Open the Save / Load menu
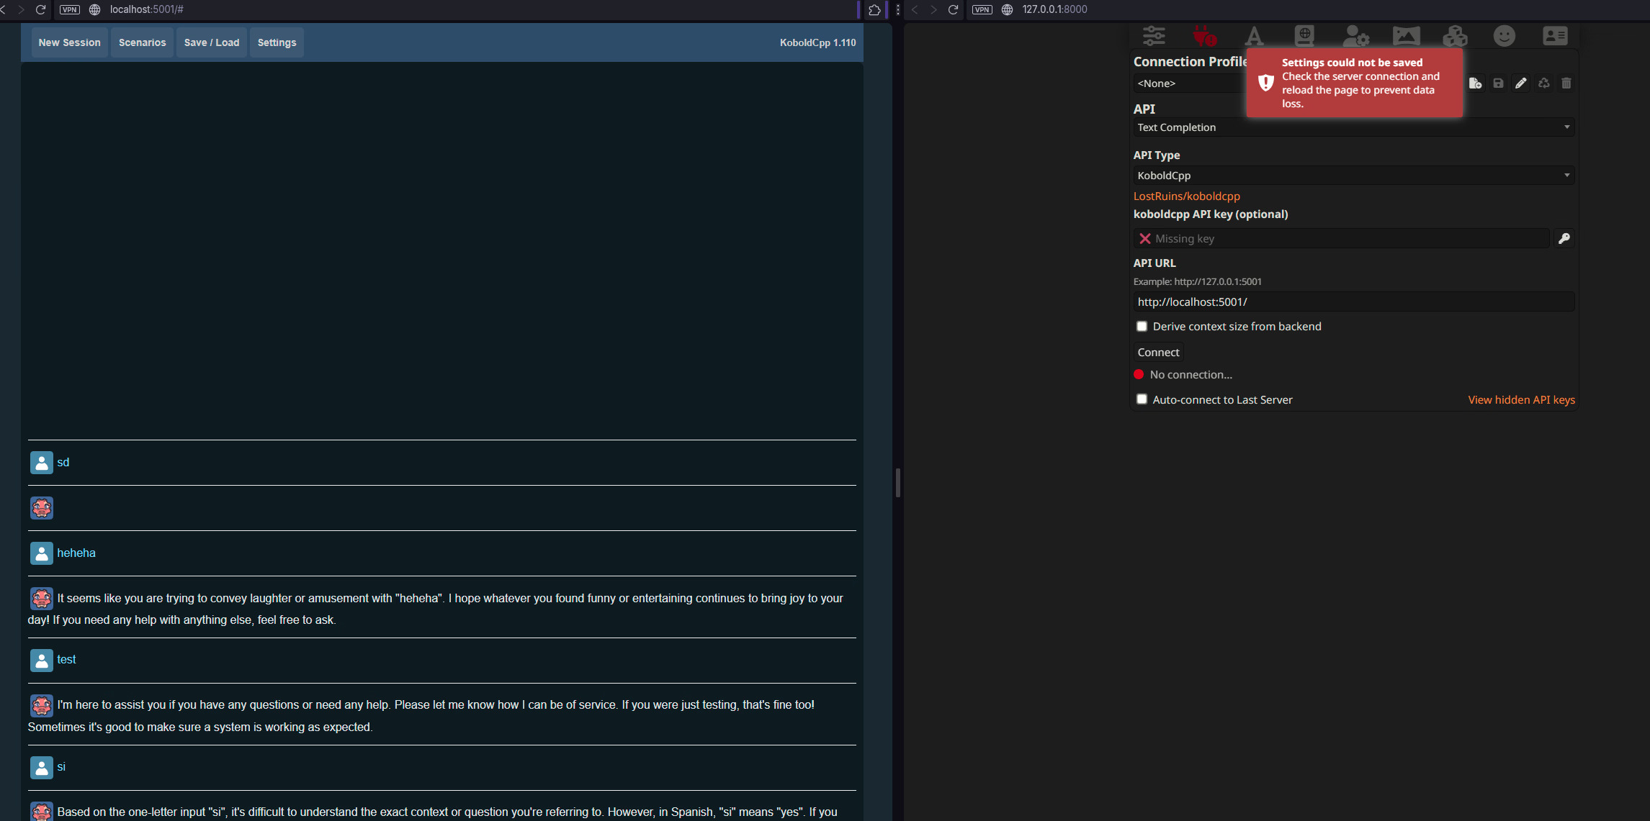Screen dimensions: 1650x821 [211, 42]
